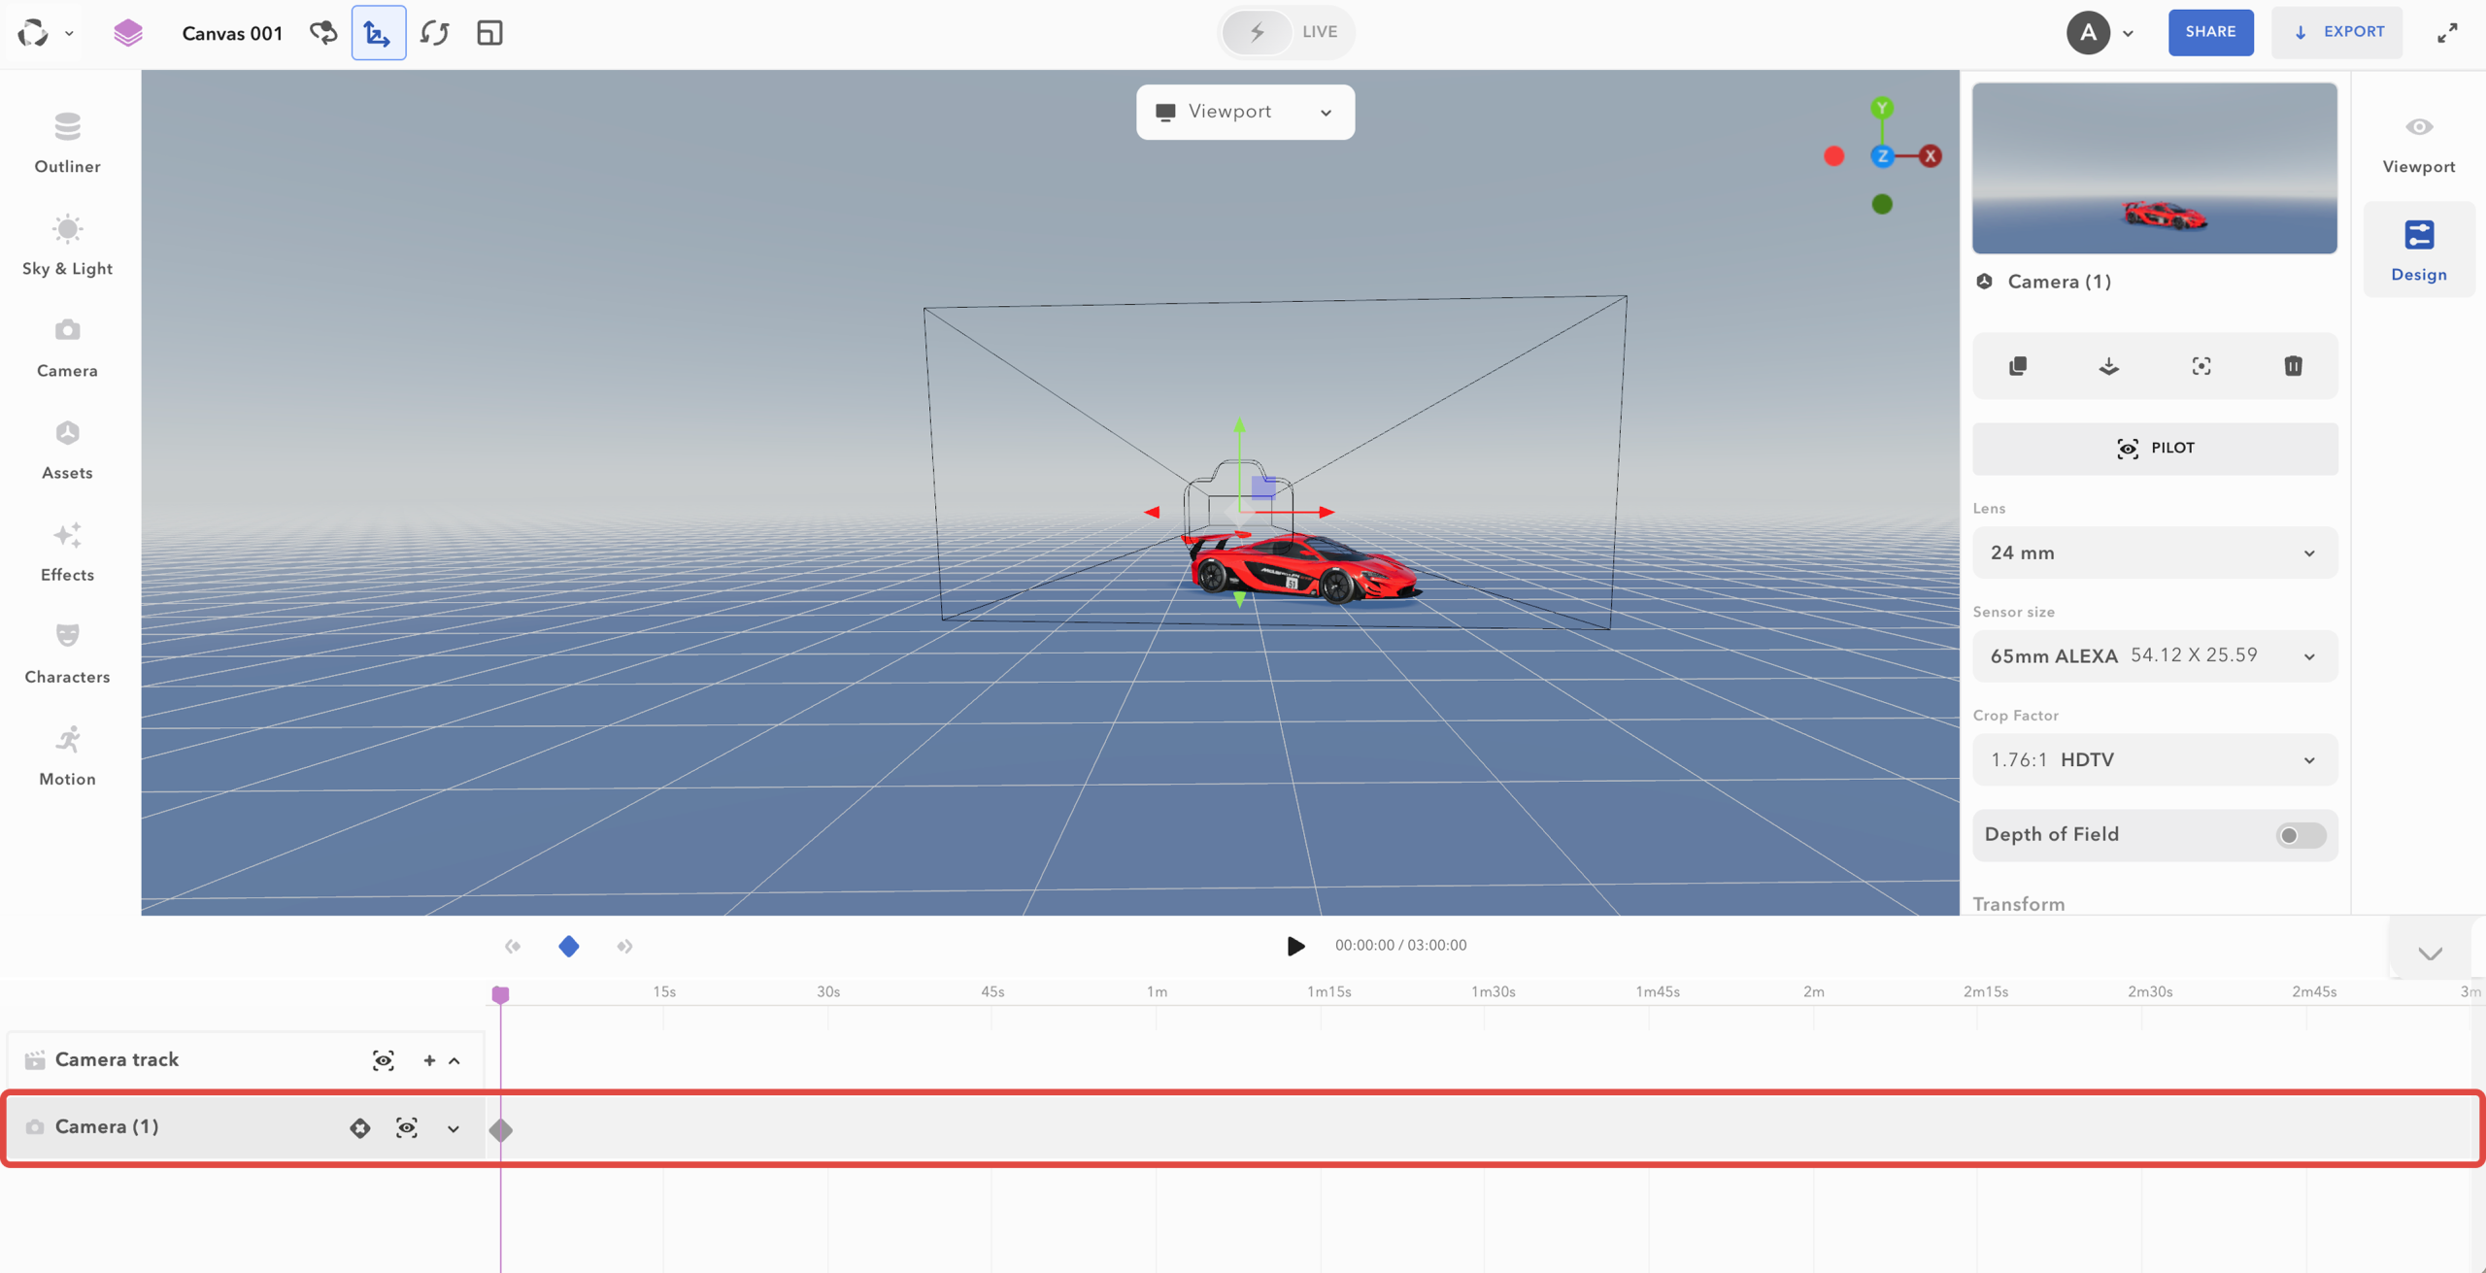Delete the camera with the trash icon
This screenshot has width=2486, height=1273.
(x=2293, y=366)
